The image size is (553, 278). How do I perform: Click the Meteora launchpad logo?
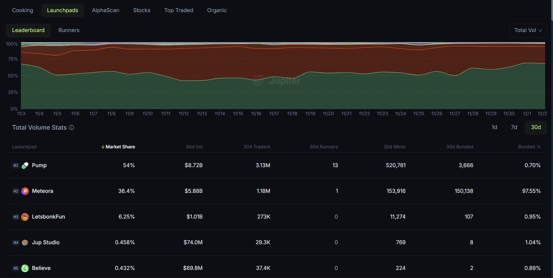25,190
